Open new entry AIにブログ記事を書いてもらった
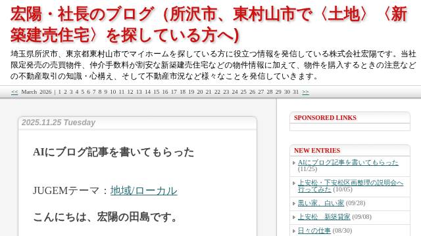This screenshot has width=421, height=236. [348, 163]
